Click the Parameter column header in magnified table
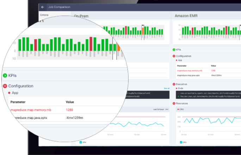 click(18, 102)
